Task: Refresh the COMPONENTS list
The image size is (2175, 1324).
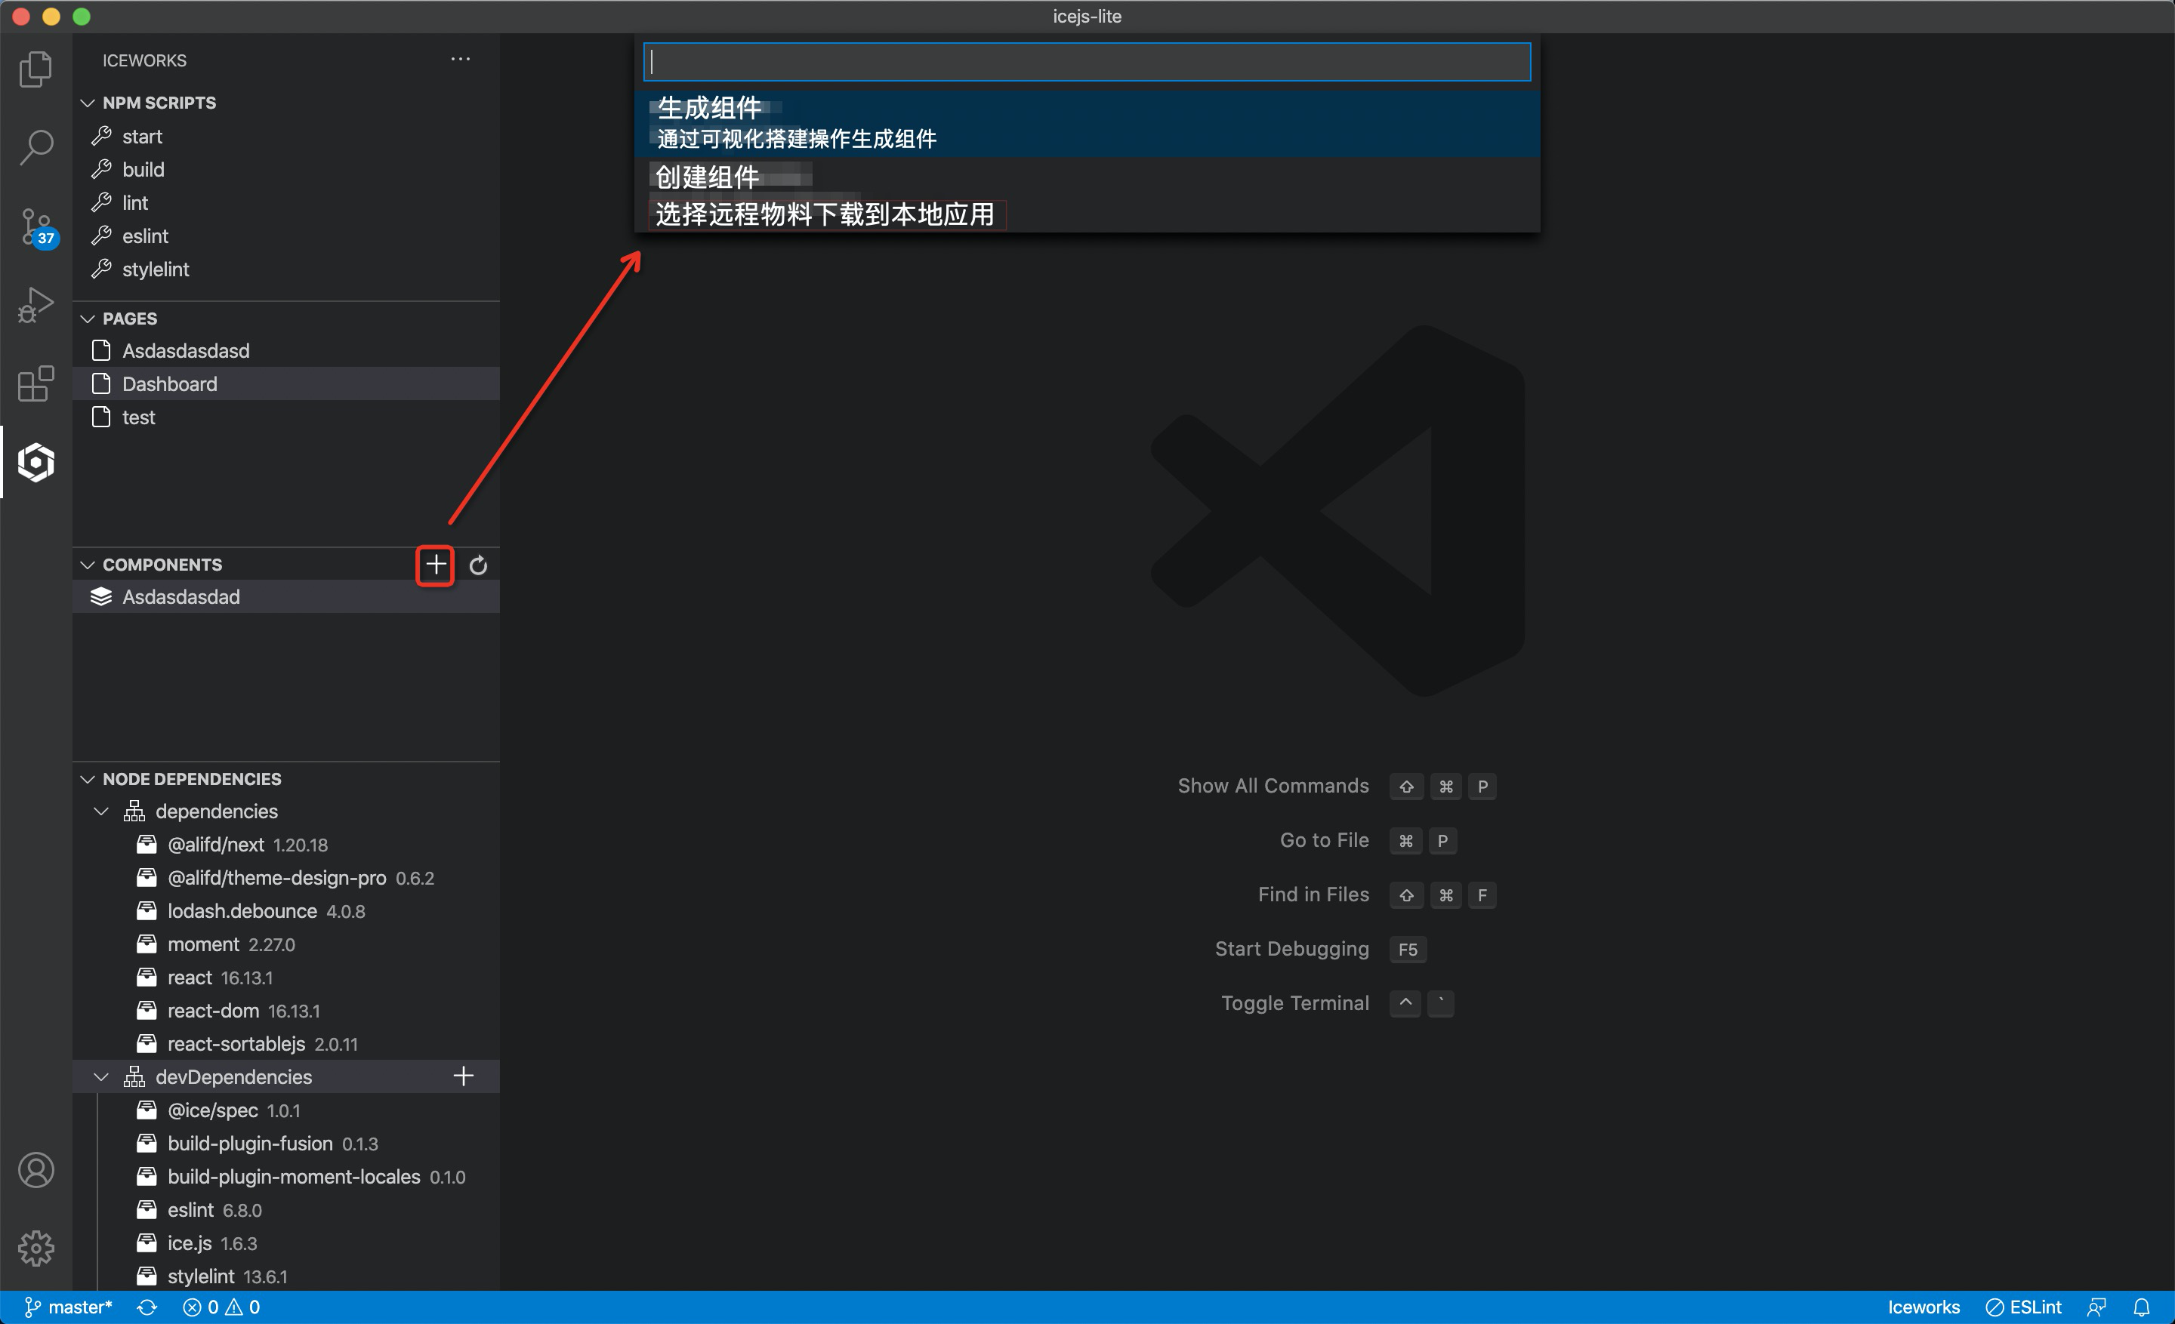Action: (477, 565)
